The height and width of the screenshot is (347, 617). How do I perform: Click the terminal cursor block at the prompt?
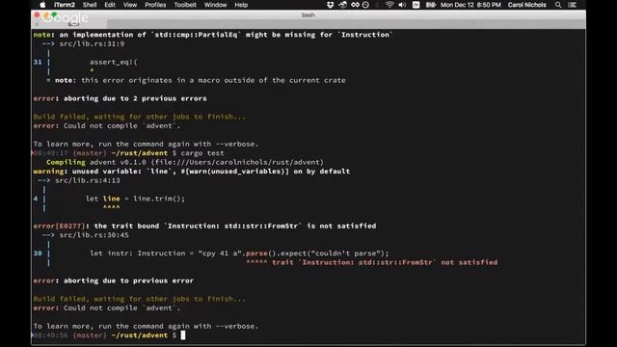[183, 335]
